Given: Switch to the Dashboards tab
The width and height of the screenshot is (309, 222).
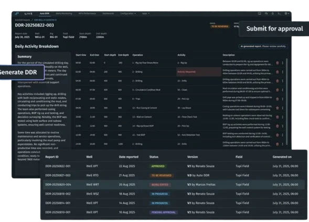Looking at the screenshot, I should [x=108, y=14].
